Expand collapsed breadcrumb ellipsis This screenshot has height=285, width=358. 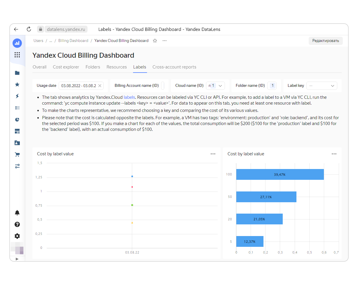(51, 41)
